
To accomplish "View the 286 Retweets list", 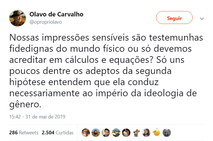I will 24,133.
